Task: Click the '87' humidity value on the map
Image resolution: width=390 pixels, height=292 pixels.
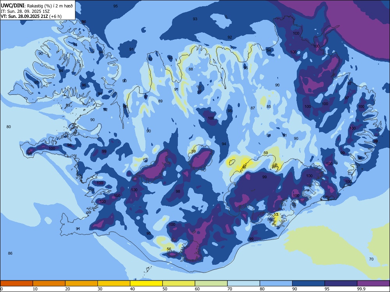Action: [x=253, y=108]
